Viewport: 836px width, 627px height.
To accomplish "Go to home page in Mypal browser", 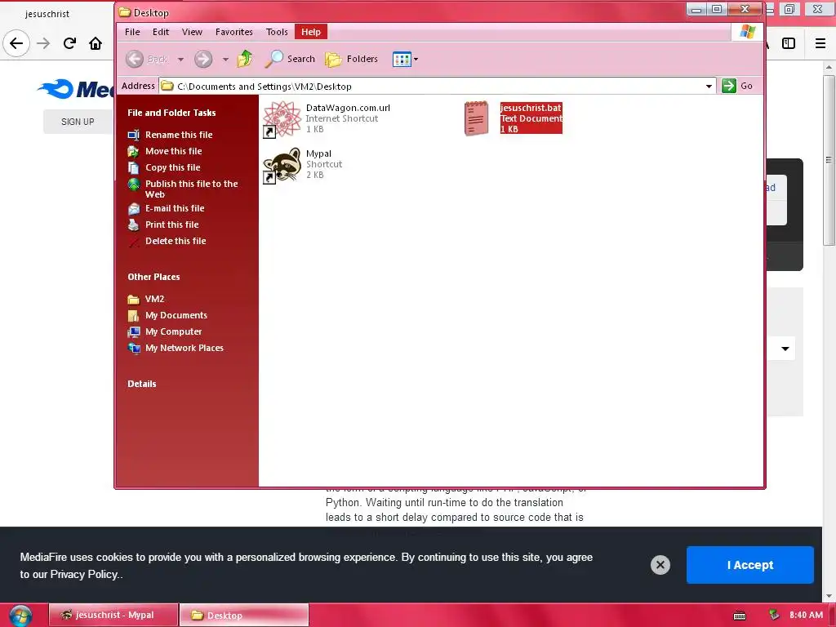I will pos(96,43).
